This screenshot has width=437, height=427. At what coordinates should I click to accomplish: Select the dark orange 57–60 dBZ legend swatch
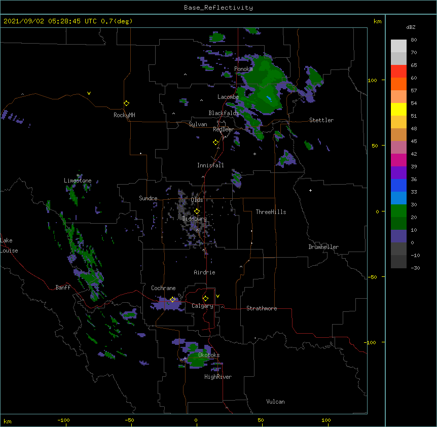click(398, 84)
